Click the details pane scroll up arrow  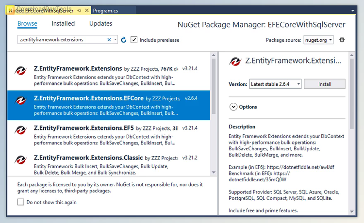pyautogui.click(x=352, y=55)
